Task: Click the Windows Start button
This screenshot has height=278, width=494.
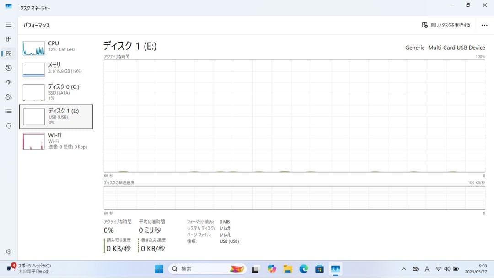Action: 158,269
